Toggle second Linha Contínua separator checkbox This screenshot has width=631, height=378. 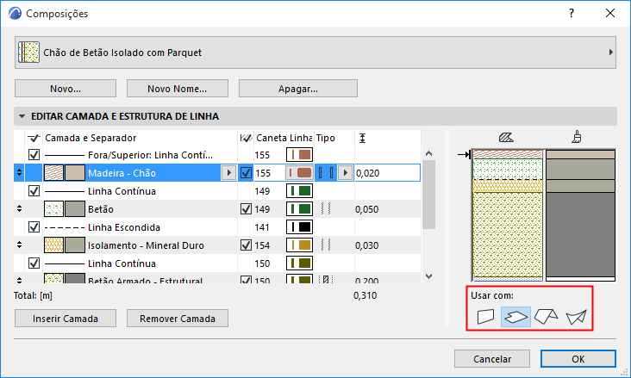34,263
